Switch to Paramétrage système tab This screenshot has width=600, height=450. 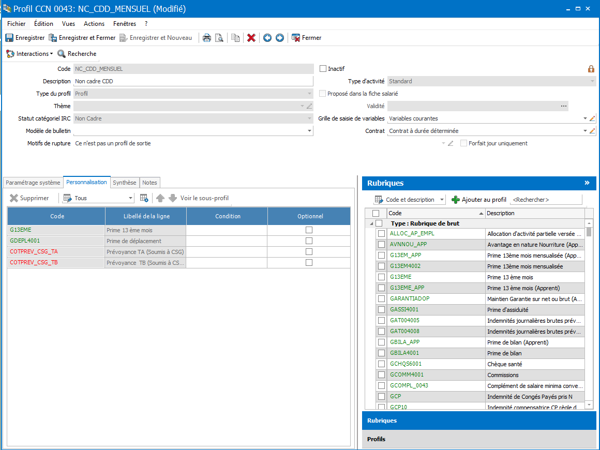(x=33, y=183)
